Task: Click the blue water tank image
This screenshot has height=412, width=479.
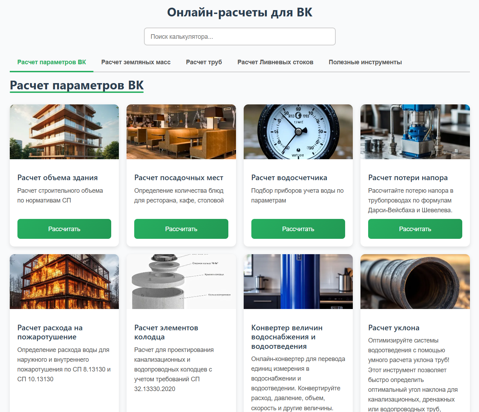Action: [x=298, y=282]
